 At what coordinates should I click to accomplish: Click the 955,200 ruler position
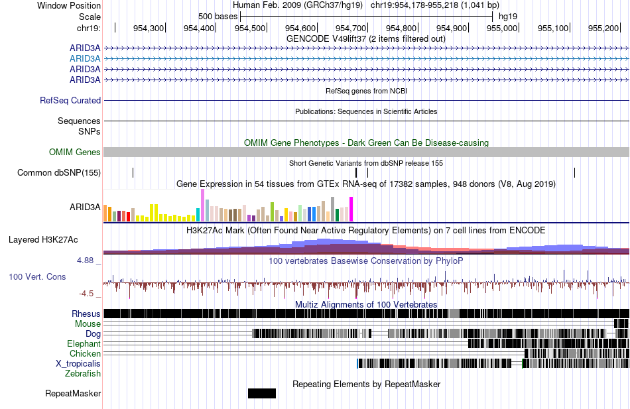coord(603,28)
